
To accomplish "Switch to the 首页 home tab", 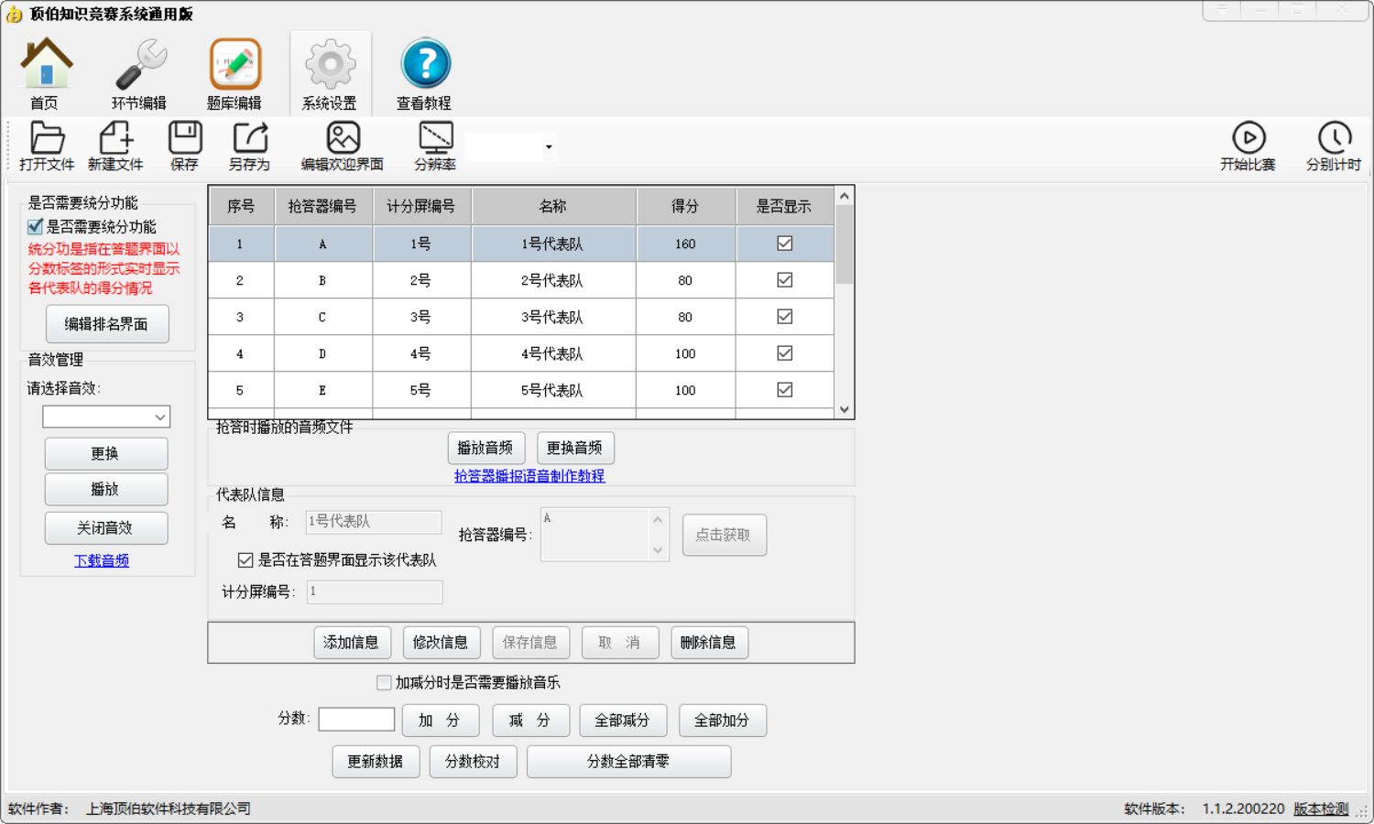I will tap(45, 74).
